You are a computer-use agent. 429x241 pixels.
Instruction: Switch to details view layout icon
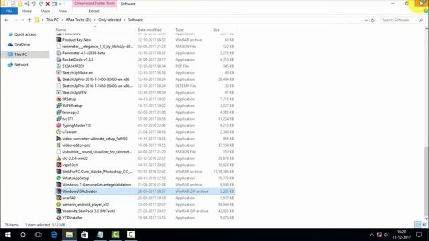pyautogui.click(x=418, y=225)
